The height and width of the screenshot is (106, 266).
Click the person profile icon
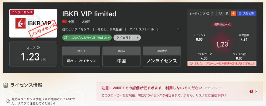coord(227,14)
